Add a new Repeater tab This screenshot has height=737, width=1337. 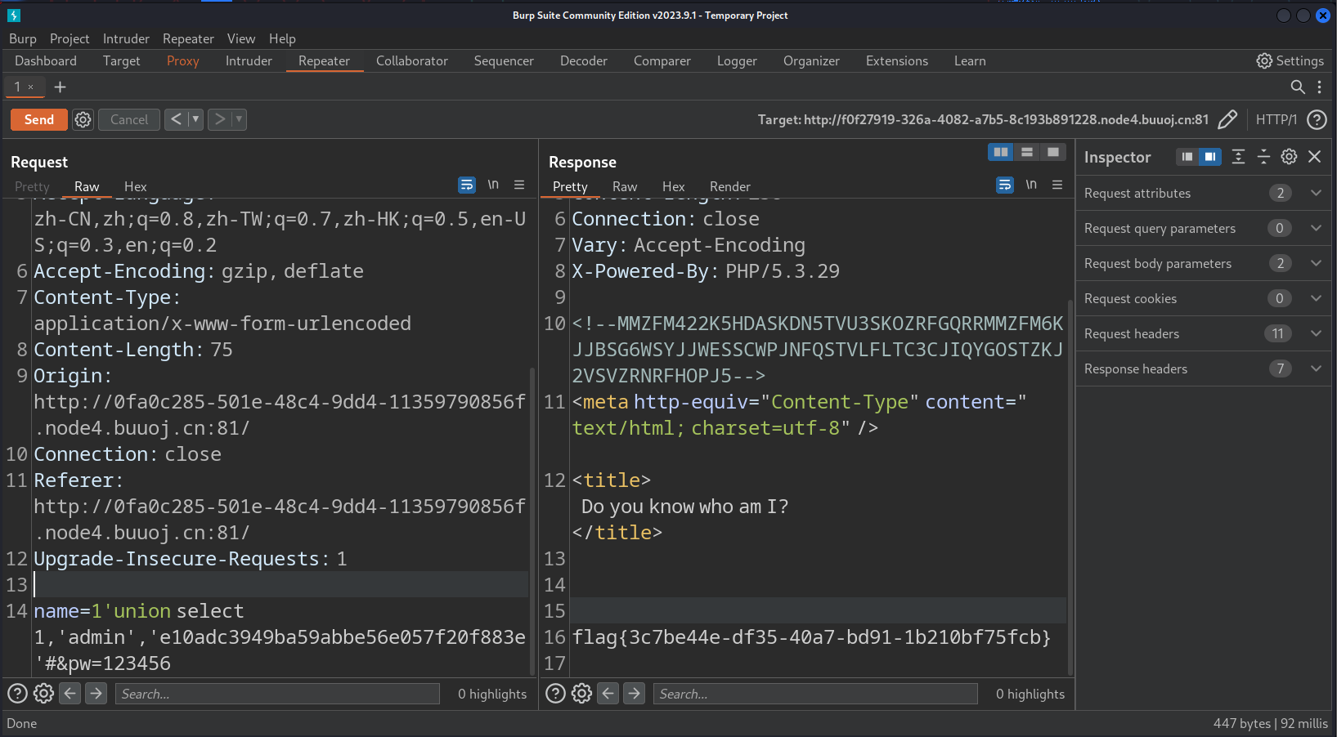tap(60, 87)
